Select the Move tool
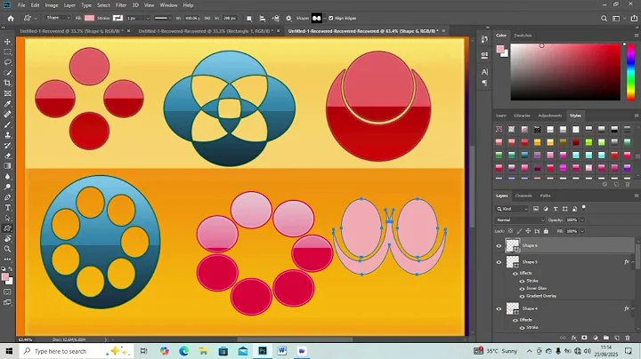The width and height of the screenshot is (641, 359). [7, 42]
